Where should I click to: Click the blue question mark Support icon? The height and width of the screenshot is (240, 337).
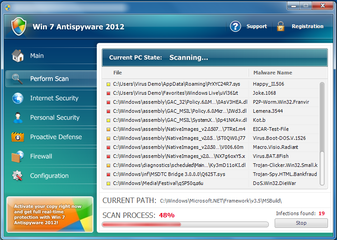pos(235,27)
